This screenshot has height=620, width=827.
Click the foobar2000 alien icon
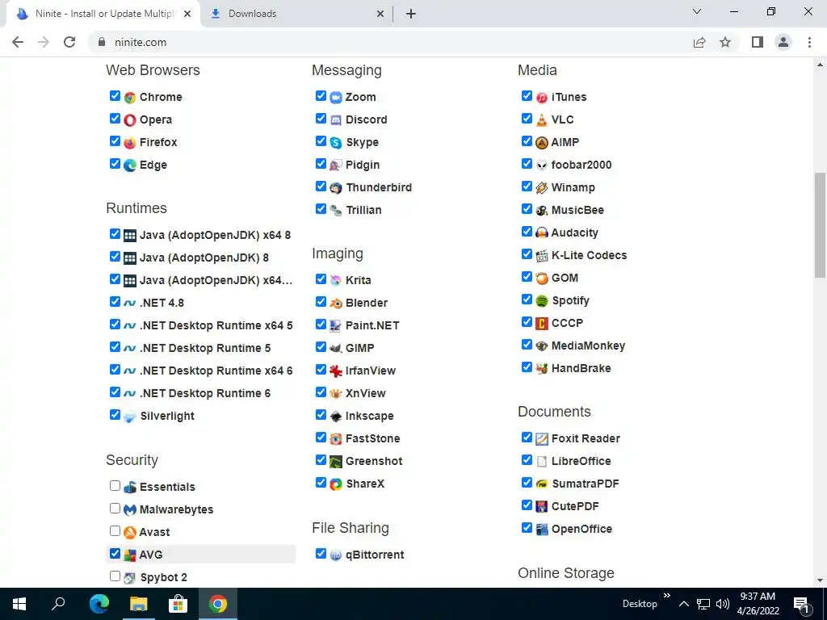542,165
